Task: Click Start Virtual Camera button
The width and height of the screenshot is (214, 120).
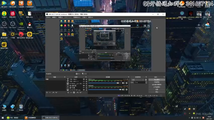Action: point(157,85)
